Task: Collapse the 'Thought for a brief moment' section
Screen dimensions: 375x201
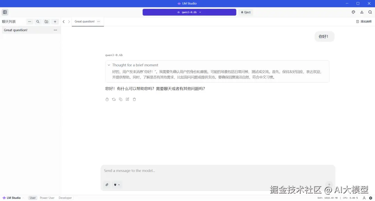Action: [x=109, y=65]
